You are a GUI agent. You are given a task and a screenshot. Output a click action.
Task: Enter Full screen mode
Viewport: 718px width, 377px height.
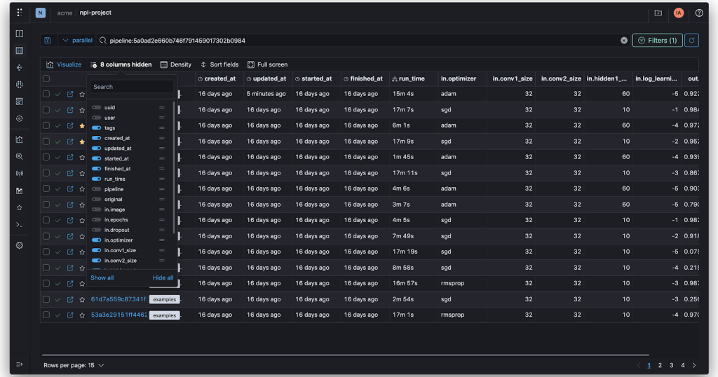[x=267, y=64]
